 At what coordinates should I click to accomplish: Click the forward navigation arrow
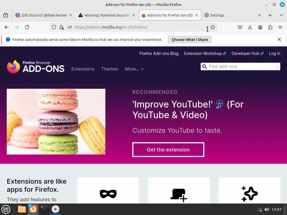pyautogui.click(x=17, y=27)
